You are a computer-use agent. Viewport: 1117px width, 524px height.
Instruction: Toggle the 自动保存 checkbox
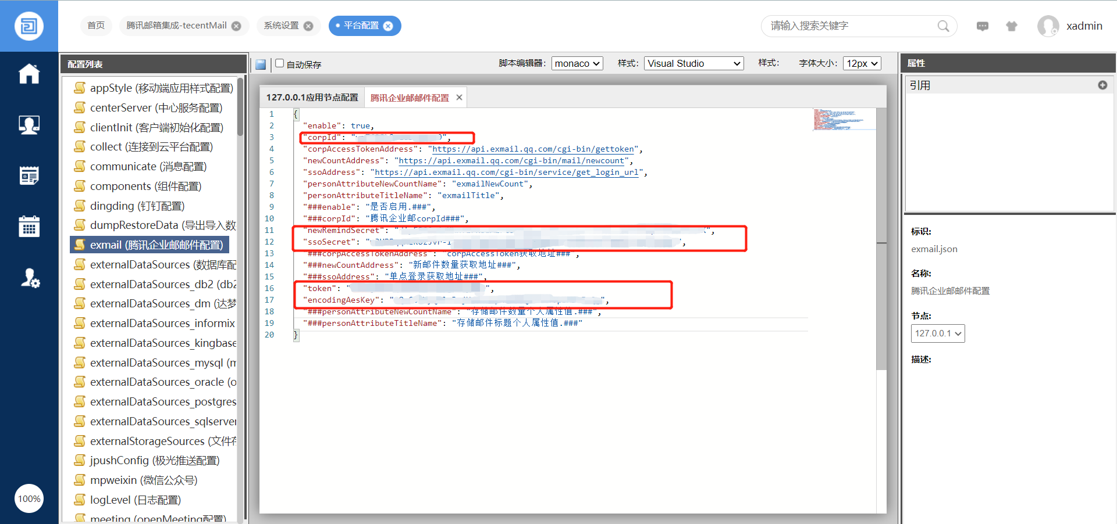(x=280, y=63)
